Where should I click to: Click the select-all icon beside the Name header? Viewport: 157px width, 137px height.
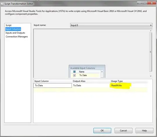click(x=74, y=72)
